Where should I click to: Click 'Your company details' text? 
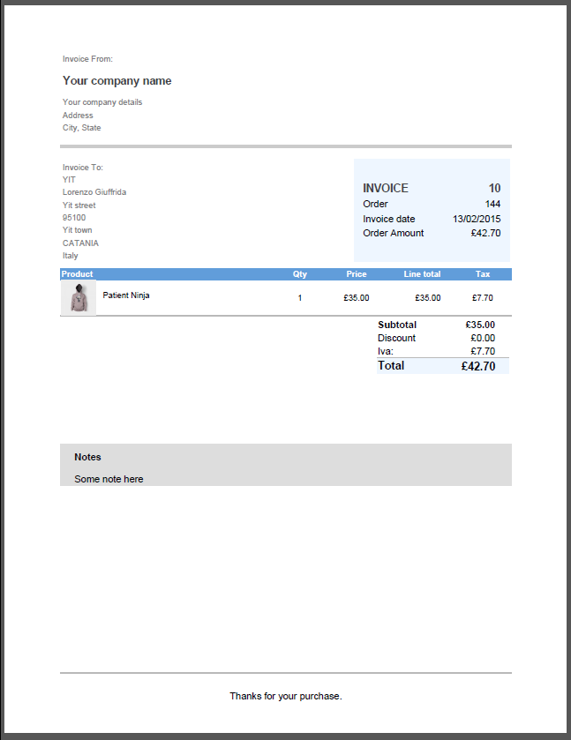point(102,102)
